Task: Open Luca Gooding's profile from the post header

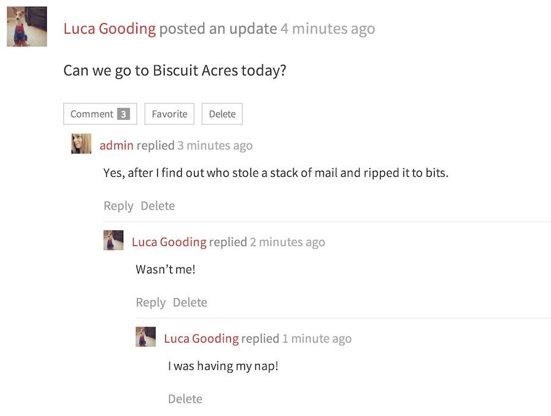Action: click(x=110, y=29)
